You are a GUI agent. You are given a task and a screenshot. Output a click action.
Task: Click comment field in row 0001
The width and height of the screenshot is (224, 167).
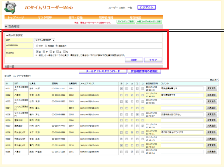pyautogui.click(x=182, y=89)
